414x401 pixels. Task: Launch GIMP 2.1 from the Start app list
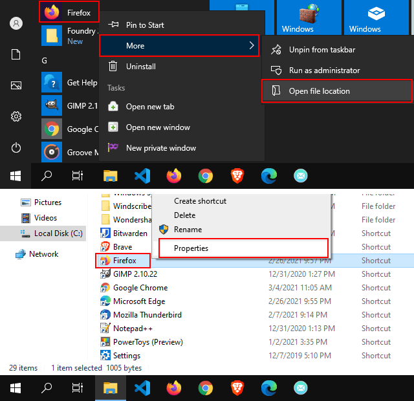(x=70, y=105)
